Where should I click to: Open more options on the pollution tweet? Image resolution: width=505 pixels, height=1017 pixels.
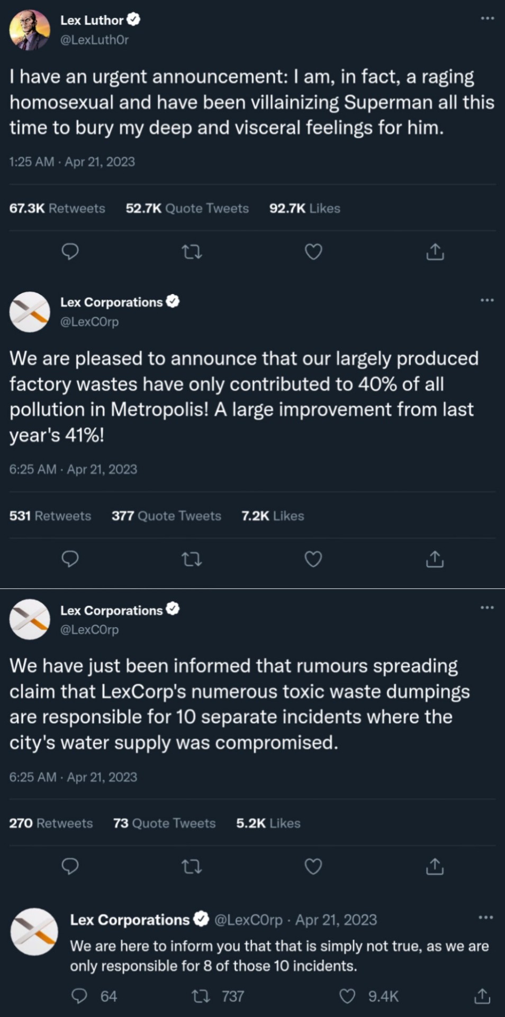[x=487, y=300]
